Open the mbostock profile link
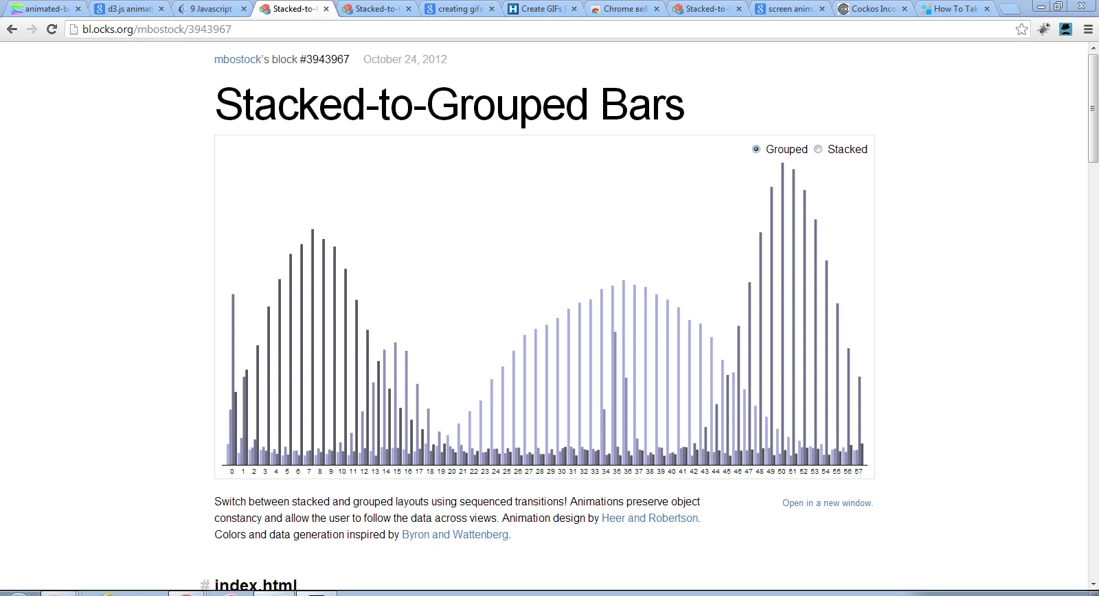The height and width of the screenshot is (596, 1099). tap(238, 59)
